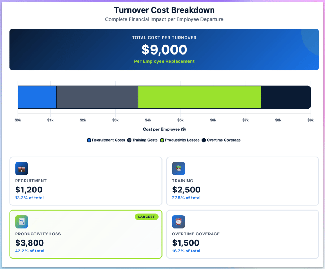Screen dimensions: 325x269
Task: Expand the Recruitment cost card
Action: pos(86,181)
